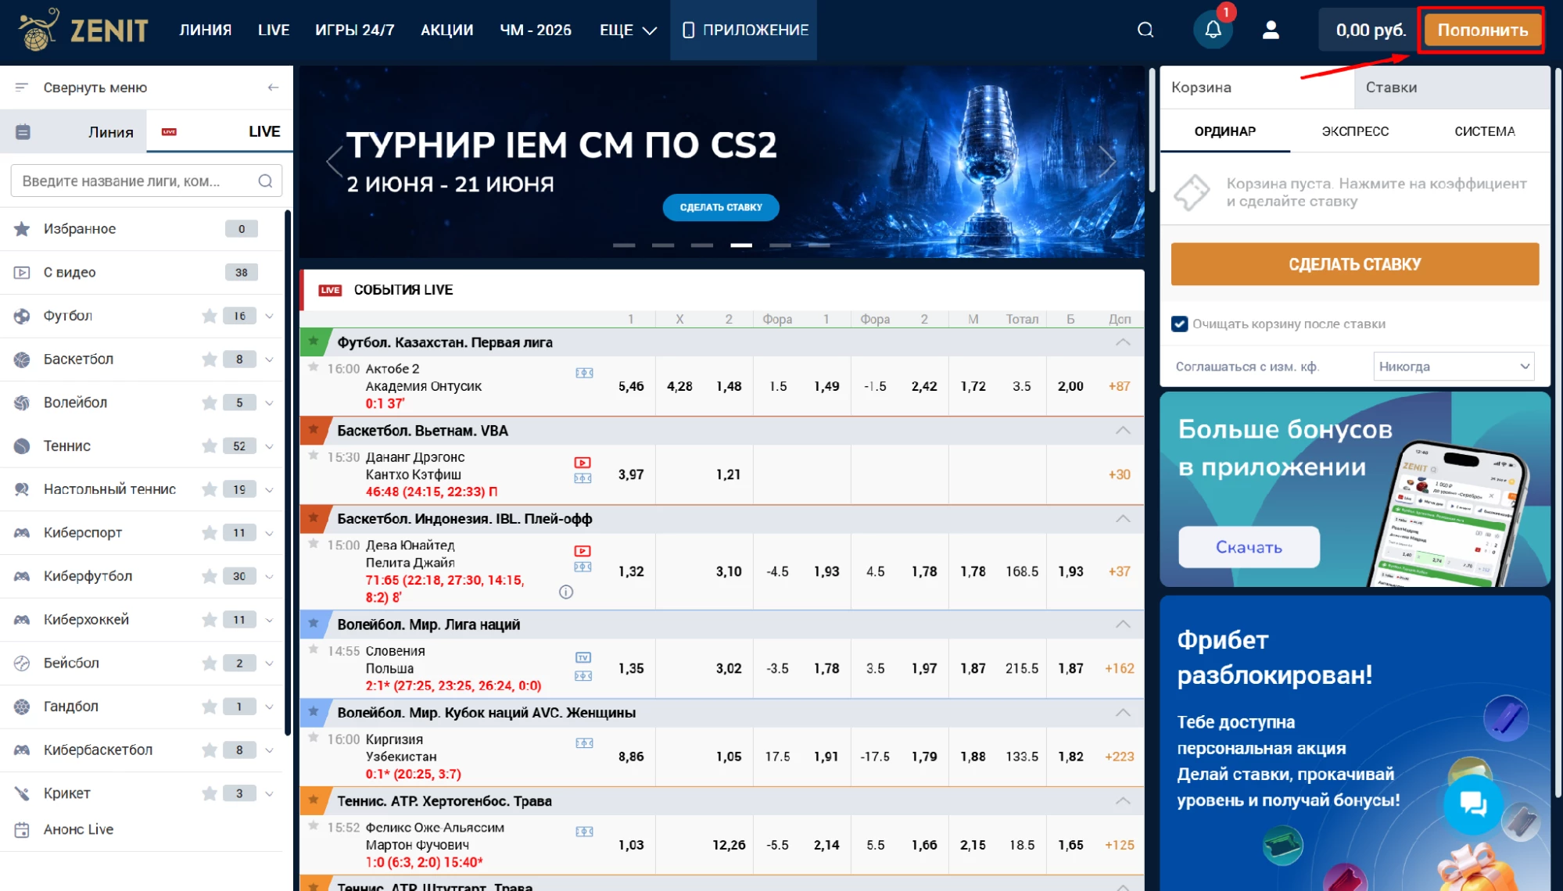Favorite the Баскетбол sport star
The height and width of the screenshot is (891, 1563).
(209, 360)
